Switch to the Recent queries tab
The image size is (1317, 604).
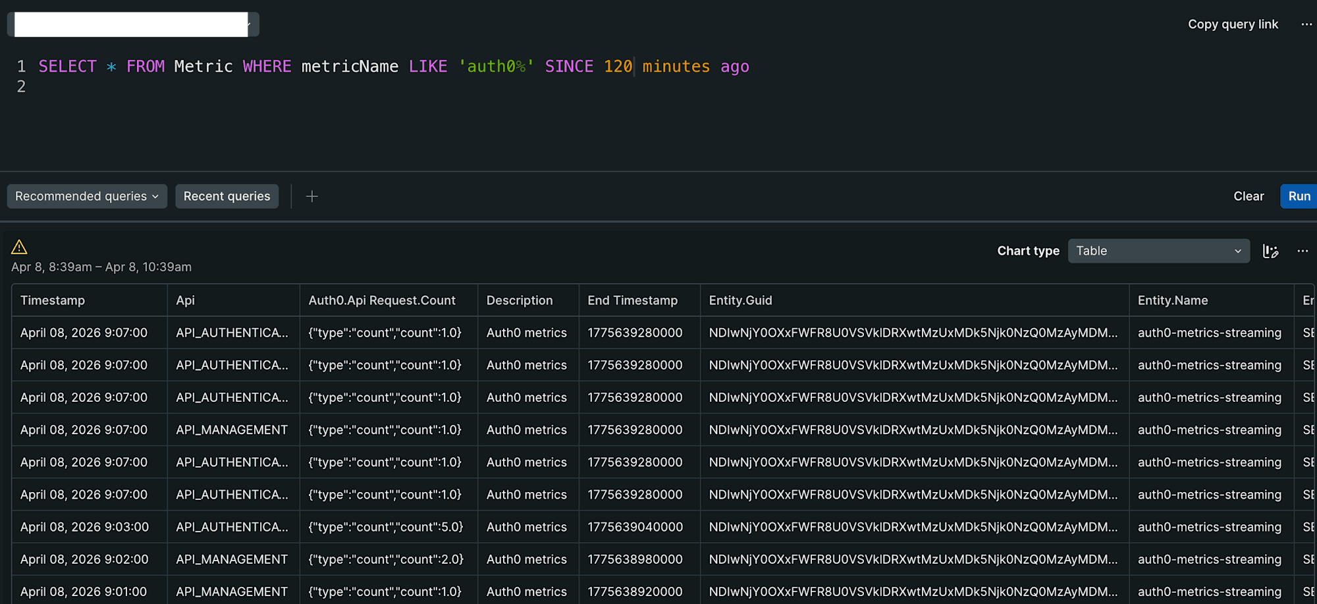(x=227, y=196)
